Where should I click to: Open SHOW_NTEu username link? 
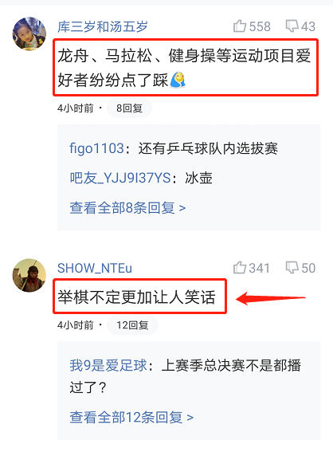95,268
